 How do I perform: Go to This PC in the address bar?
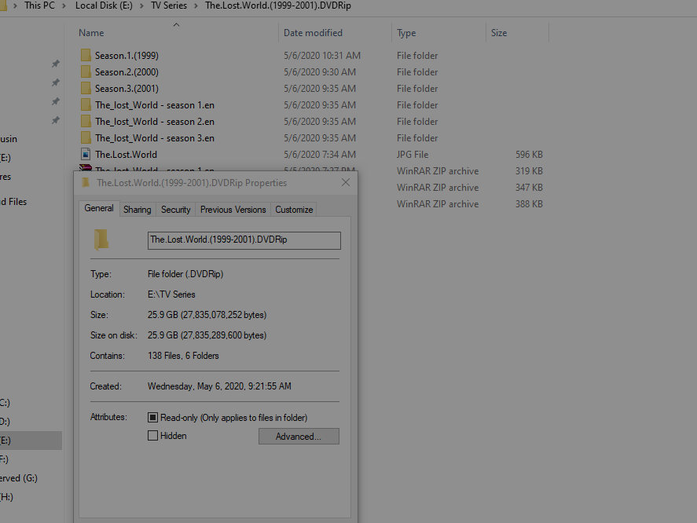coord(39,5)
